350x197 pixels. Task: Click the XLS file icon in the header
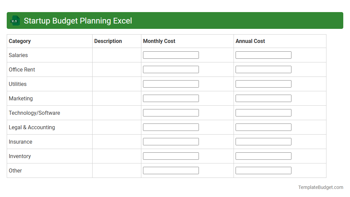pos(15,20)
